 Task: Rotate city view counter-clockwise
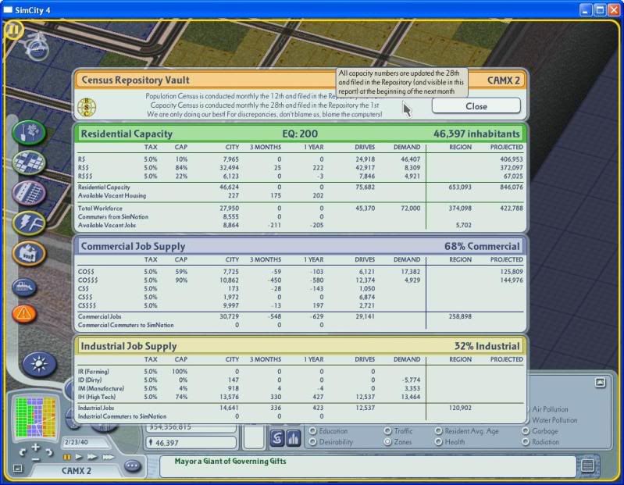point(23,452)
